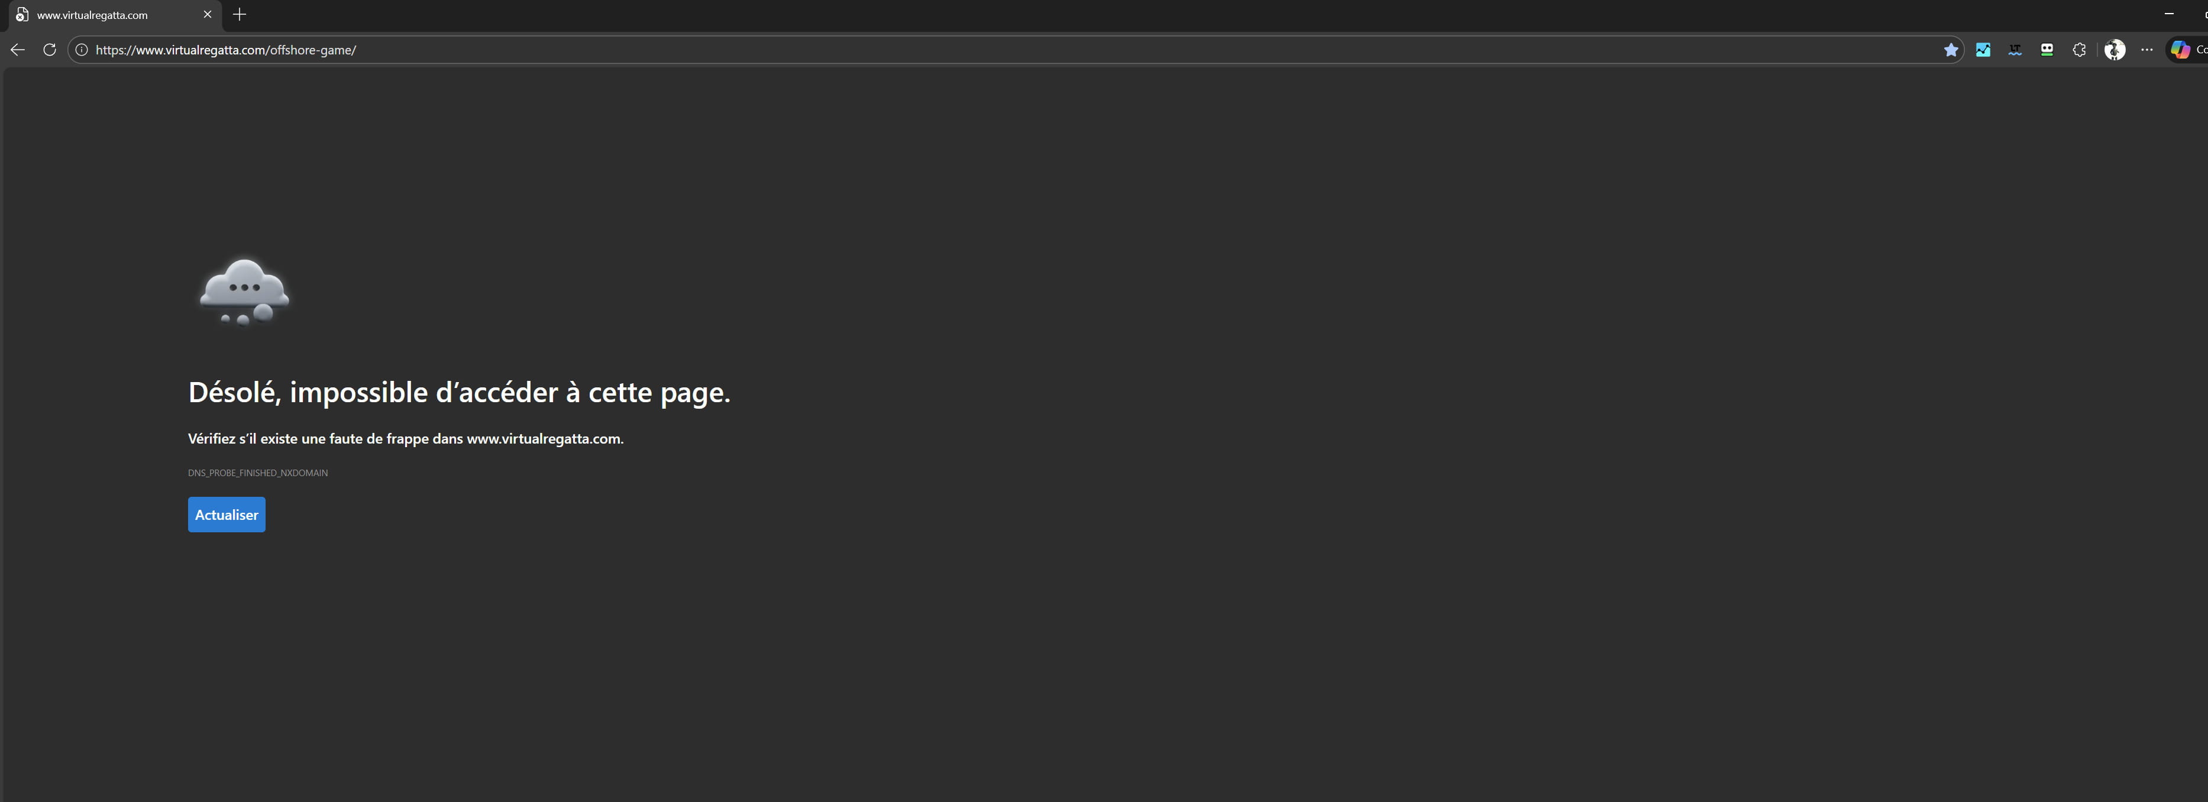Viewport: 2208px width, 802px height.
Task: Select the www.virtualregatta.com tab
Action: pyautogui.click(x=103, y=15)
